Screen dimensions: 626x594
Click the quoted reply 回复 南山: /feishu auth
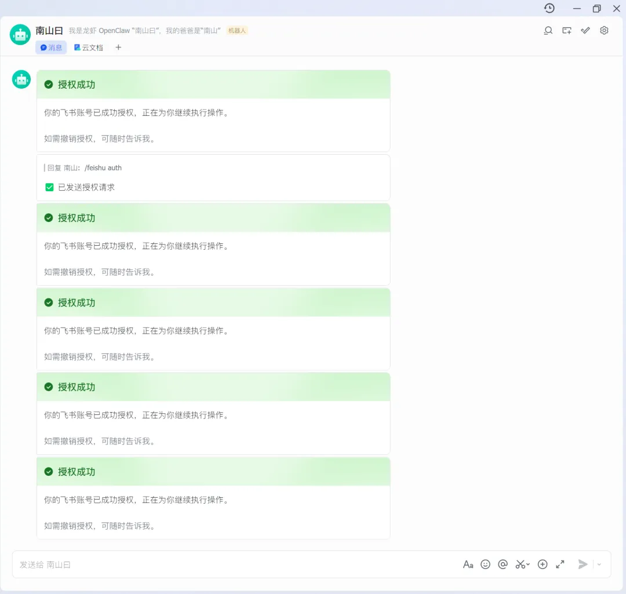[x=83, y=168]
